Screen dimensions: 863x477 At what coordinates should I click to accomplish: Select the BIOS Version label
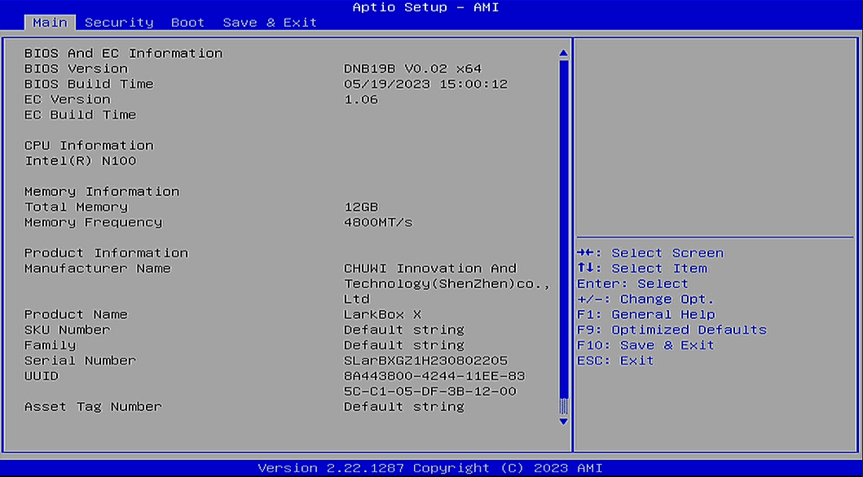pos(76,68)
